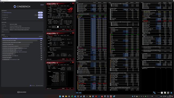Select second ranking row 24C Intel Core i9-14900K

pyautogui.click(x=22, y=41)
